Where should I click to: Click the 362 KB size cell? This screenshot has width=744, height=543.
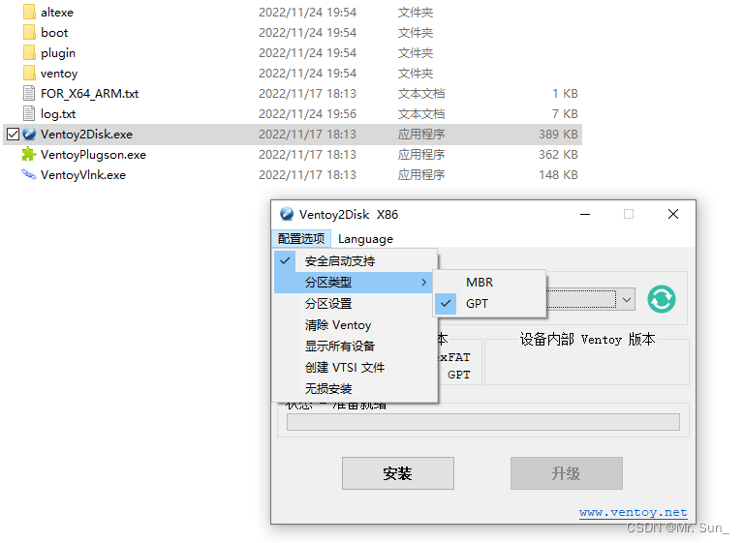pyautogui.click(x=558, y=155)
